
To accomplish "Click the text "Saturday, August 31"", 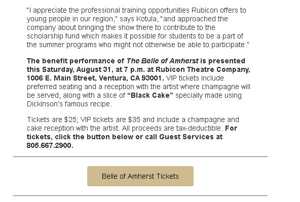I will (x=77, y=69).
